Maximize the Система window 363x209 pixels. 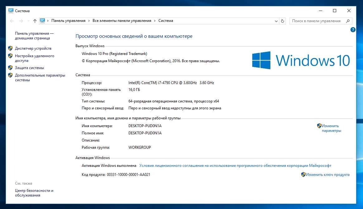click(335, 11)
